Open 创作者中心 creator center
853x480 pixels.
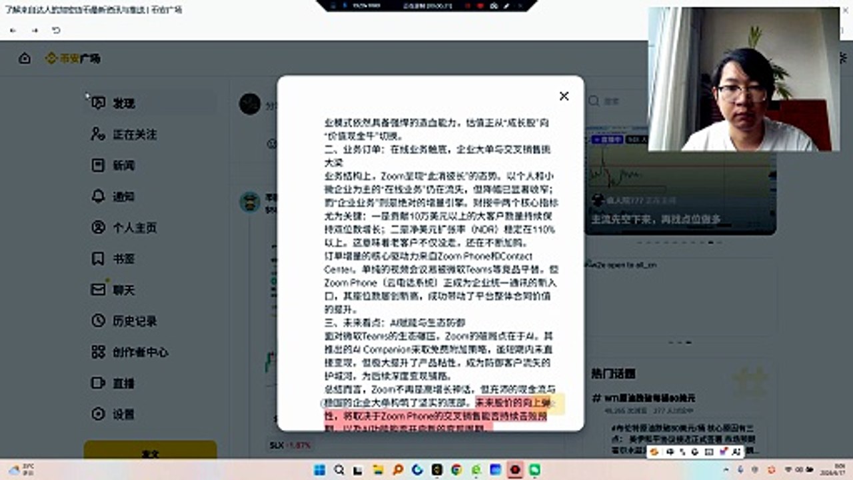pyautogui.click(x=150, y=352)
